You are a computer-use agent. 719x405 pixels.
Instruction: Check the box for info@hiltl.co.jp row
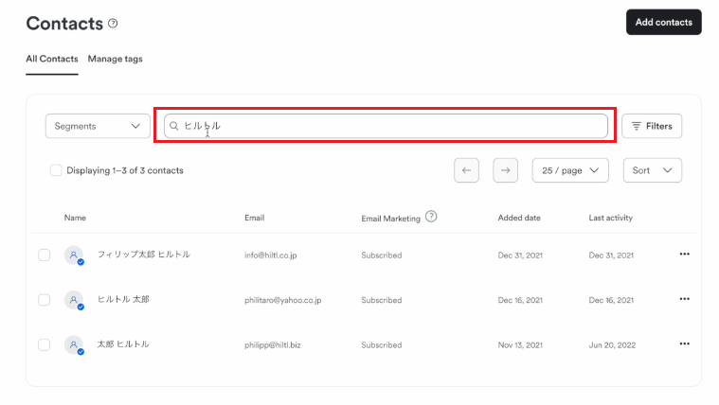(x=44, y=255)
